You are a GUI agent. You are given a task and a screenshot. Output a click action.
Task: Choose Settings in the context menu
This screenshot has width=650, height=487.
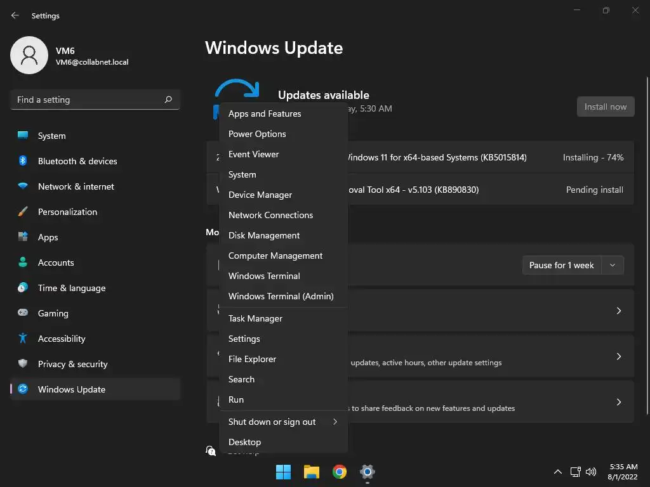pos(284,339)
